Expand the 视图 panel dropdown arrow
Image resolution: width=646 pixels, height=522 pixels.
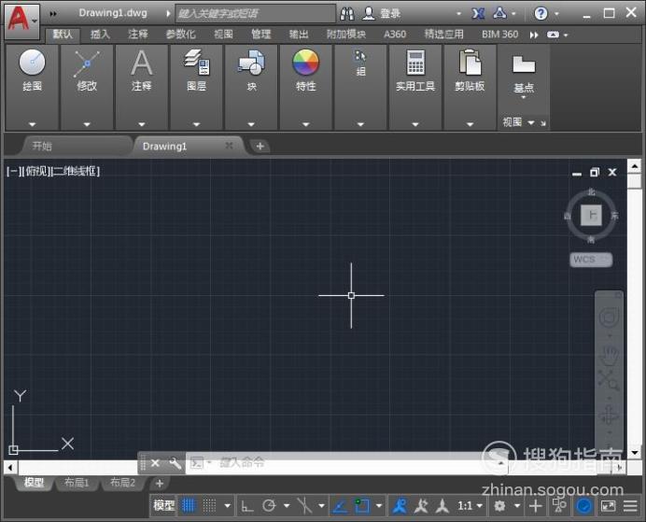click(531, 122)
